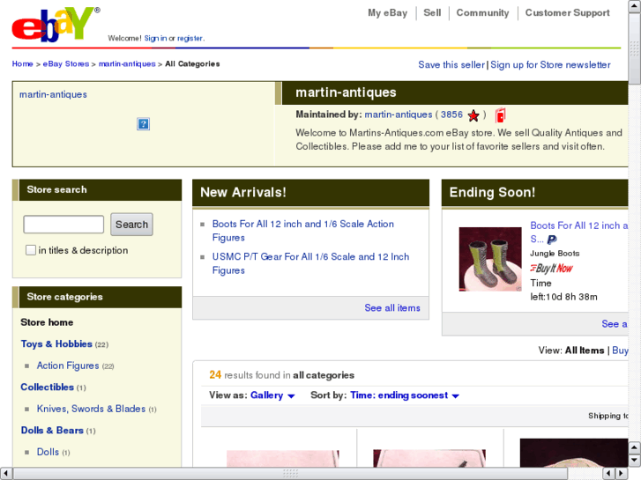Click Save this seller link
This screenshot has height=480, width=641.
[x=451, y=64]
